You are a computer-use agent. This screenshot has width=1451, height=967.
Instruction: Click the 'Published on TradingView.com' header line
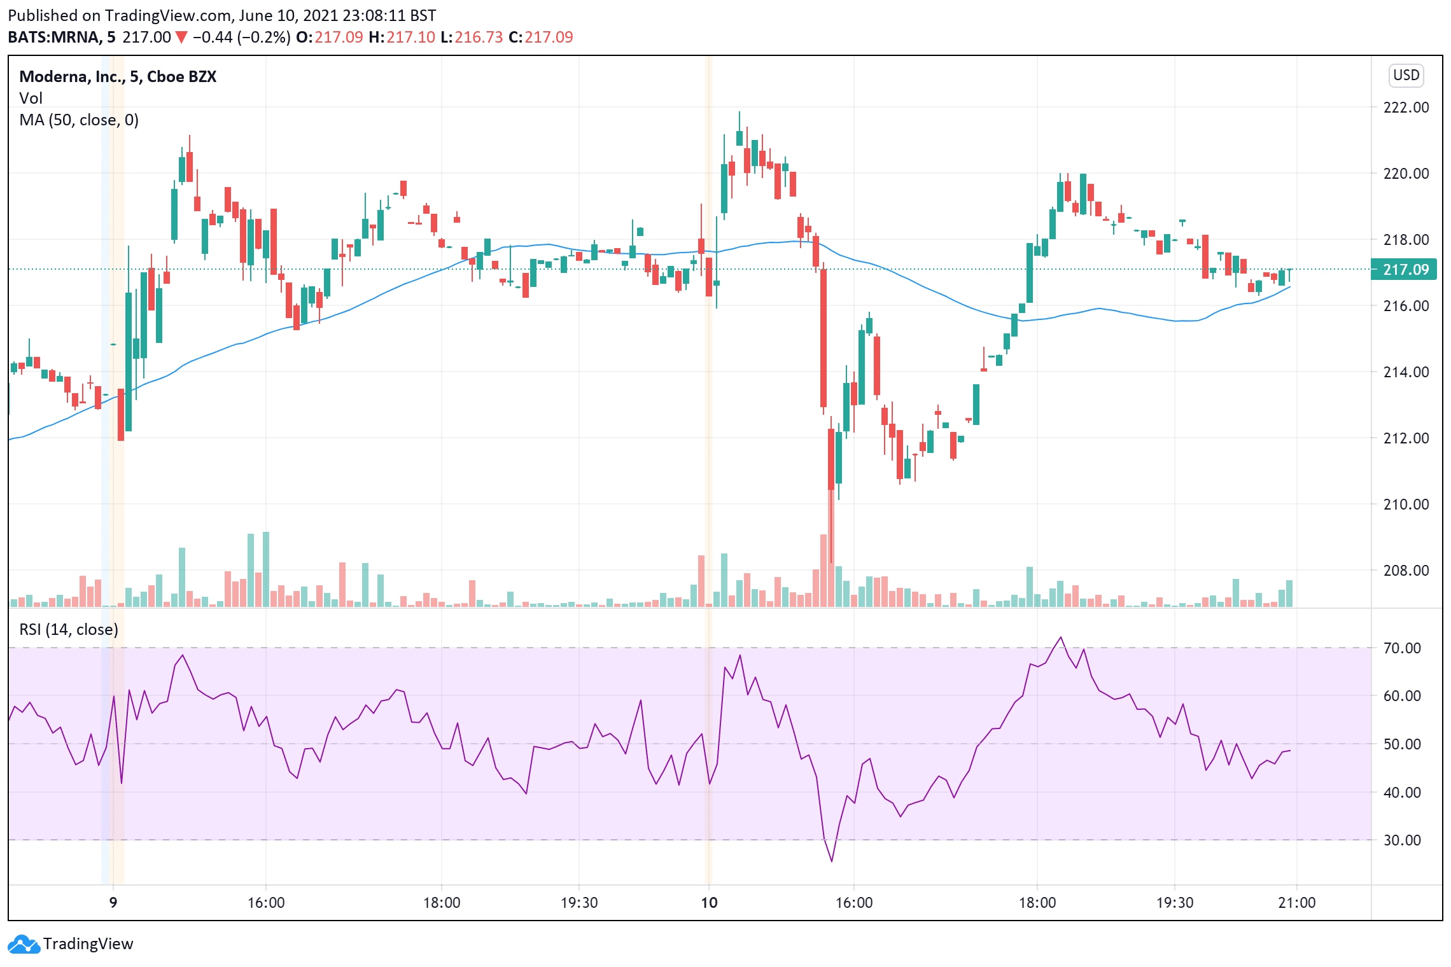click(x=222, y=15)
